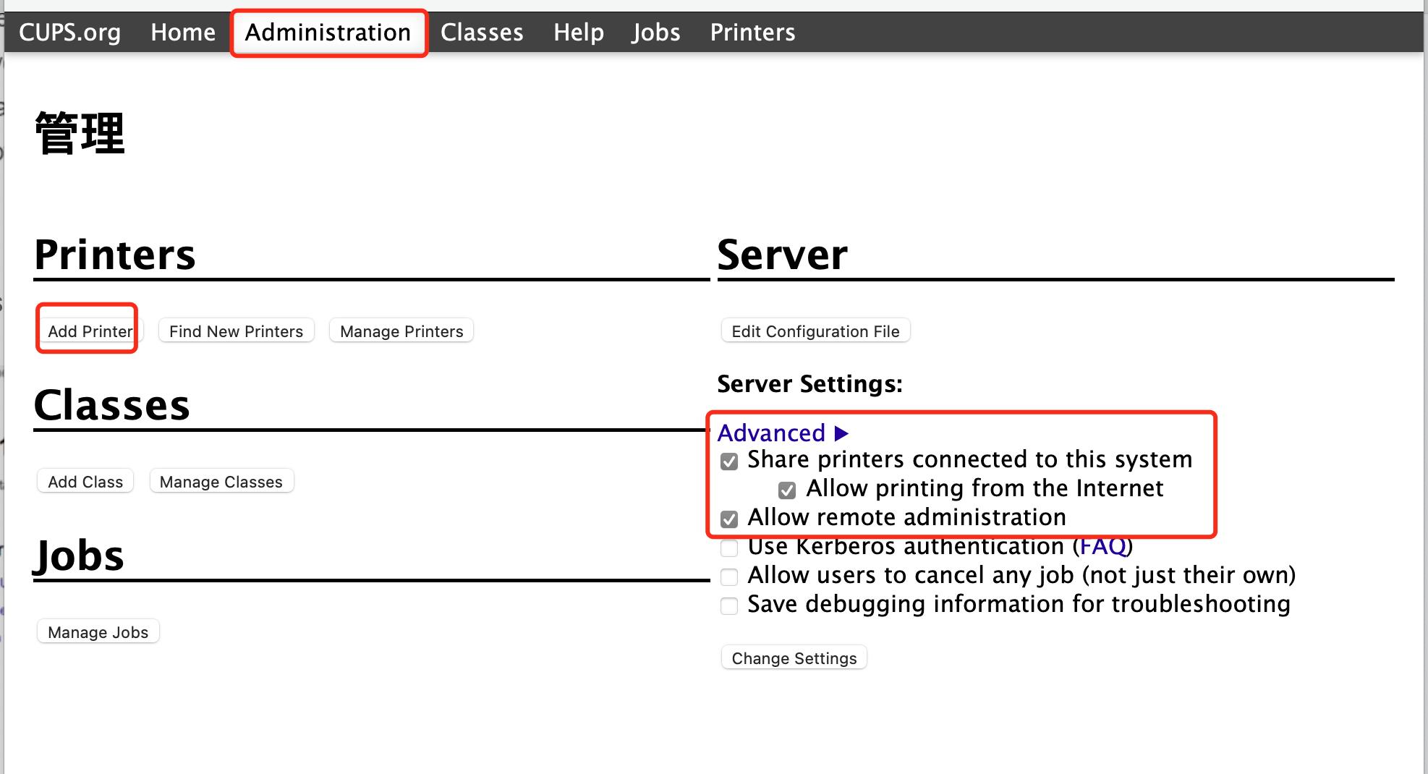The width and height of the screenshot is (1428, 774).
Task: Select the Server section heading
Action: pyautogui.click(x=783, y=255)
